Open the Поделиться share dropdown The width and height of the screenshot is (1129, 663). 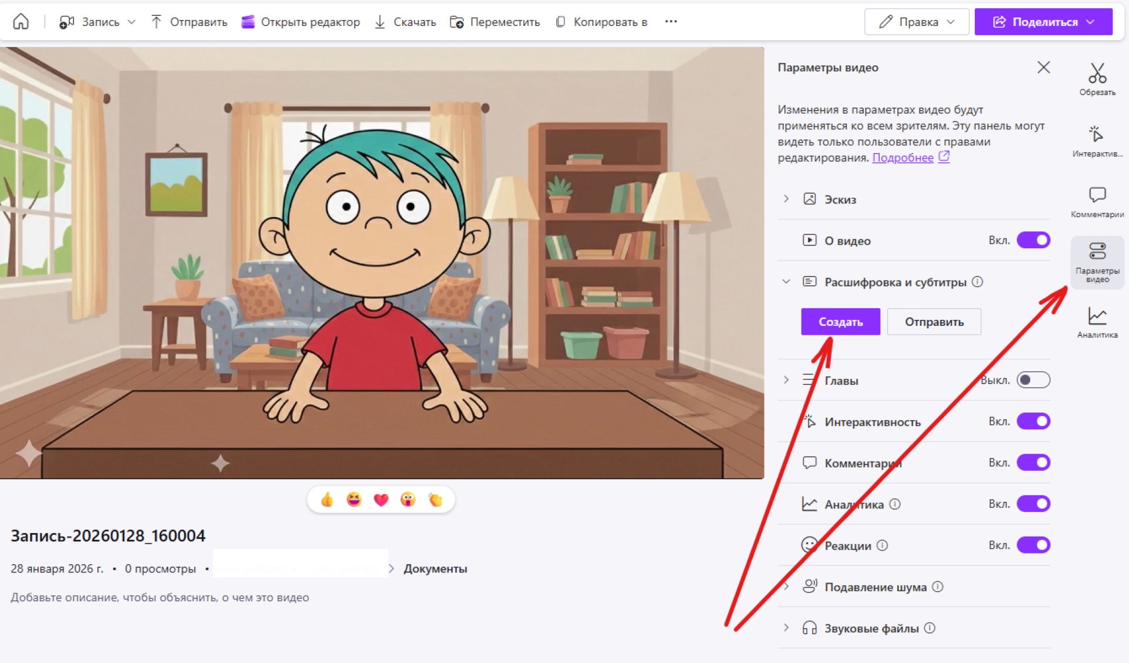pyautogui.click(x=1043, y=22)
